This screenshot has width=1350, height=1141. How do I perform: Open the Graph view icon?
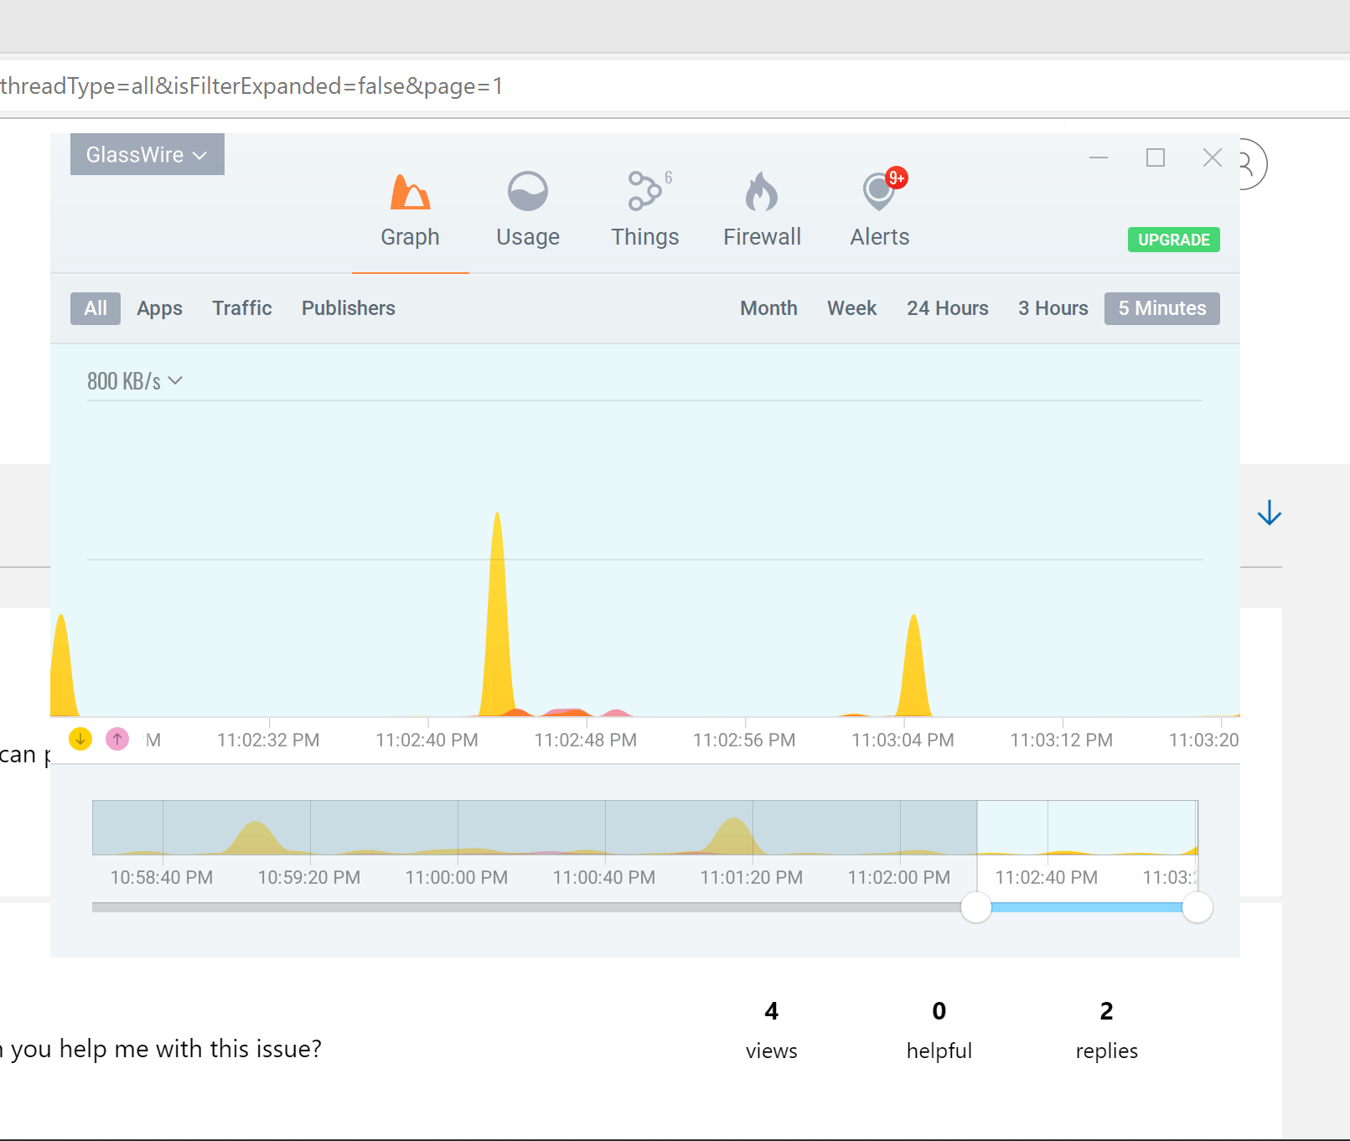[x=410, y=192]
